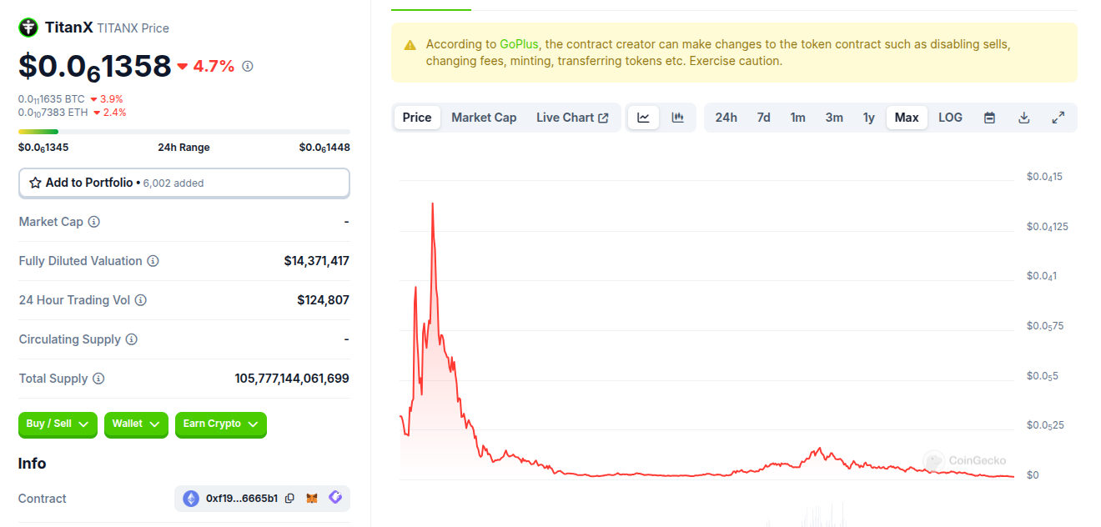Copy the contract address with the copy icon
The height and width of the screenshot is (527, 1101).
(289, 499)
